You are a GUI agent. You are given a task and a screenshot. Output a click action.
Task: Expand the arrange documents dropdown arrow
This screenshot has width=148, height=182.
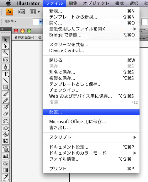(x=39, y=12)
